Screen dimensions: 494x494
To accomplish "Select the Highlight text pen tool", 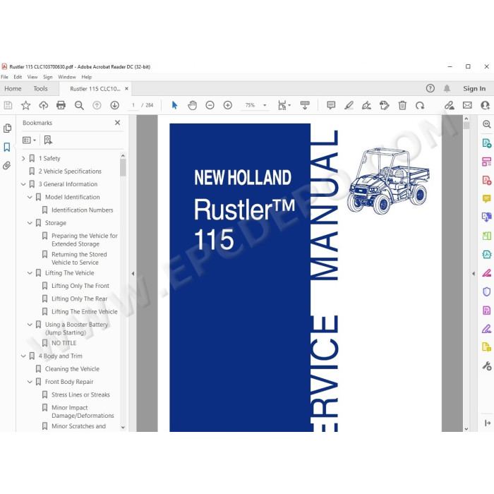I will point(349,105).
